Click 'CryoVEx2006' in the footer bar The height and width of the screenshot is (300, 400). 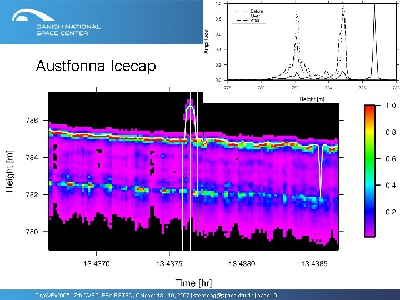[52, 296]
